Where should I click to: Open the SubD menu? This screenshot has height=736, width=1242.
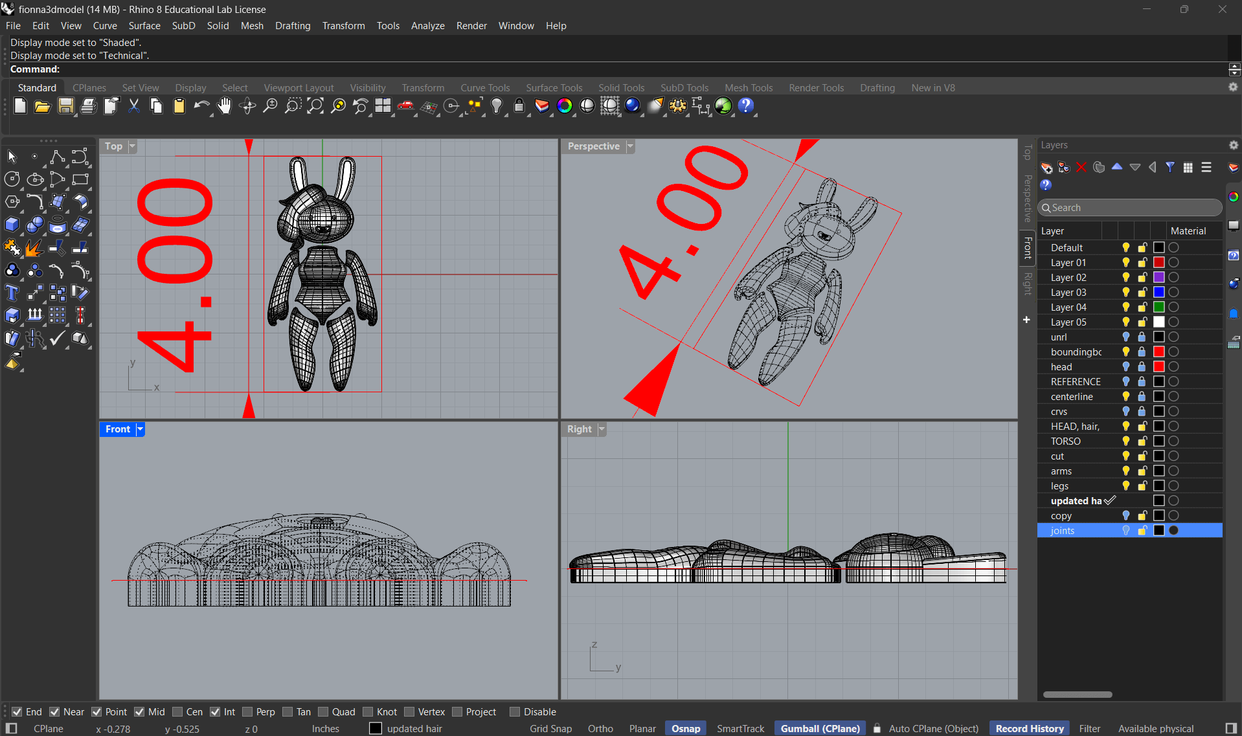click(x=183, y=26)
